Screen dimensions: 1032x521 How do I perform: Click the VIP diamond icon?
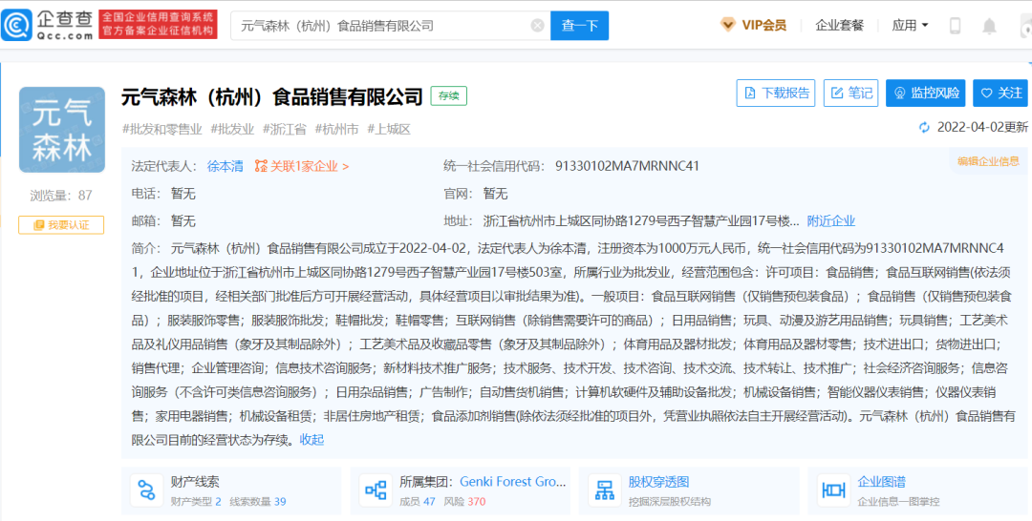pyautogui.click(x=727, y=25)
